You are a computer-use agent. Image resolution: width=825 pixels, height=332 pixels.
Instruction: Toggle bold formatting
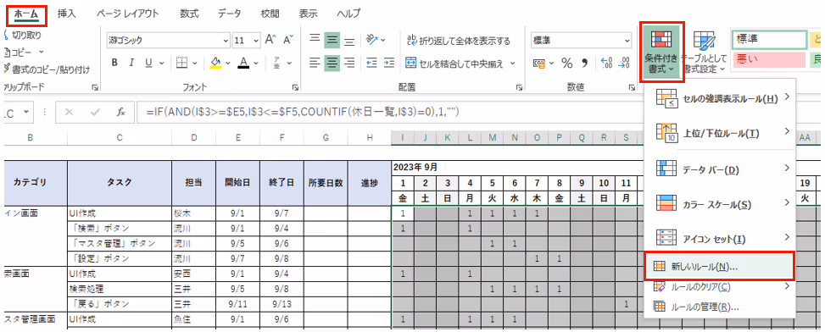114,63
